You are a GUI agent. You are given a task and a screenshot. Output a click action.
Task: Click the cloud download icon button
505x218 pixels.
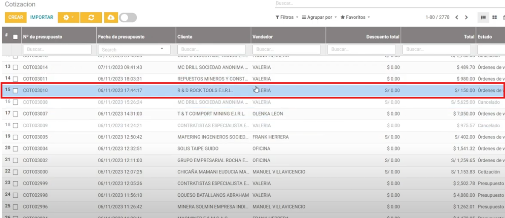point(111,17)
